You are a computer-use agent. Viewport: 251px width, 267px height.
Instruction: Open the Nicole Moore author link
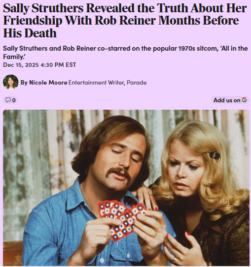[x=48, y=83]
